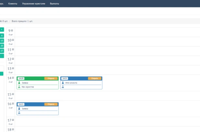The image size is (200, 132).
Task: Click the 14:55 time badge
Action: point(65,78)
